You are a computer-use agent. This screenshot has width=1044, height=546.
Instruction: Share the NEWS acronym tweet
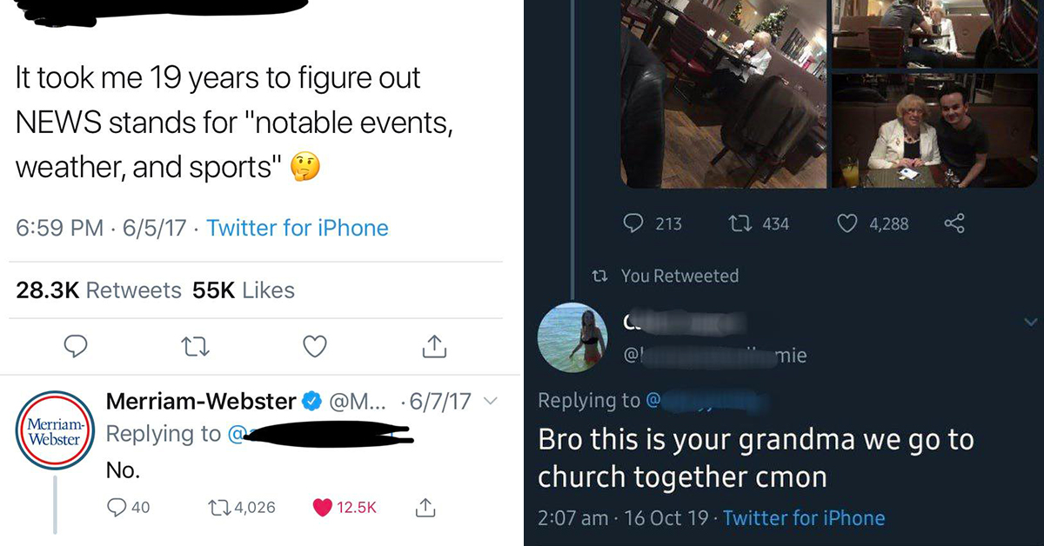432,348
